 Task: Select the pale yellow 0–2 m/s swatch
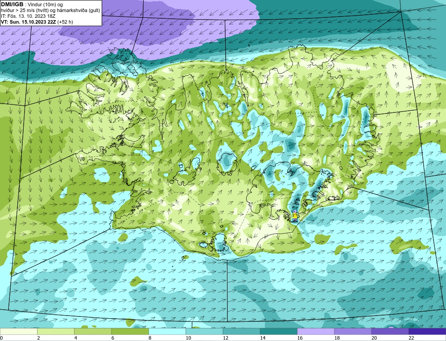[19, 331]
